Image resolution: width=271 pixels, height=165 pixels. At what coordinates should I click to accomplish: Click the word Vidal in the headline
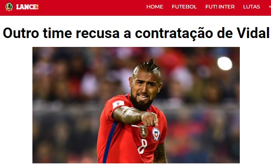point(253,33)
